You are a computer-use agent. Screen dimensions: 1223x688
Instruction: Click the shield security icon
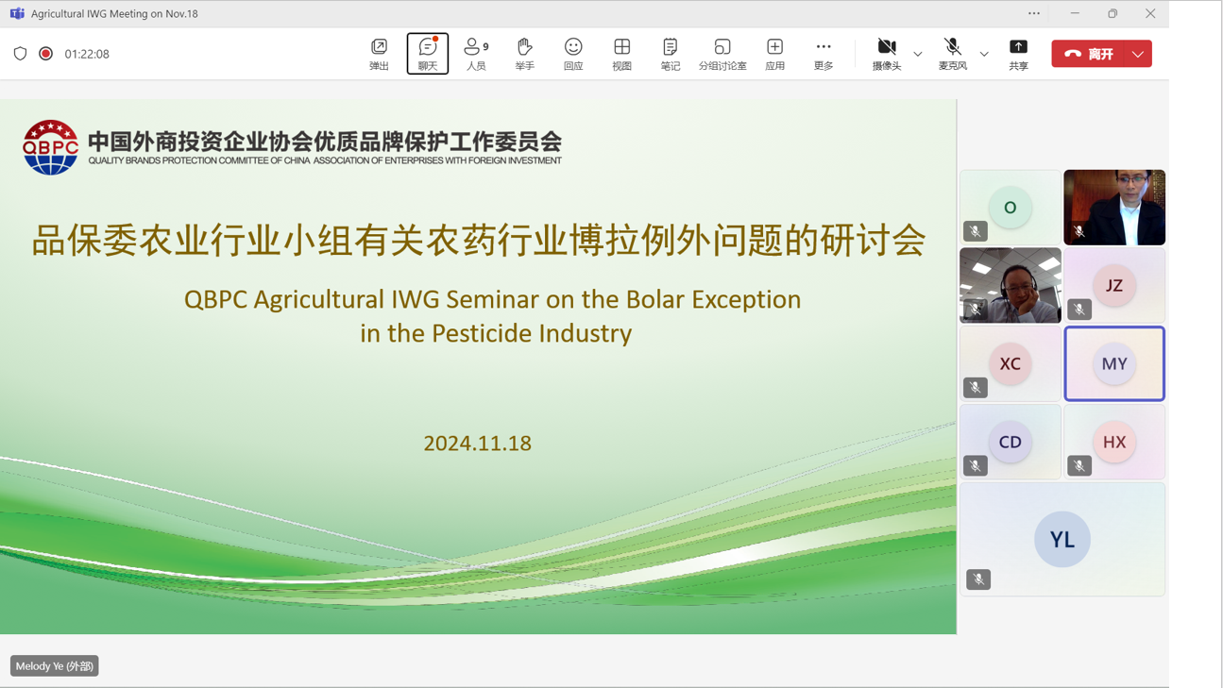20,54
